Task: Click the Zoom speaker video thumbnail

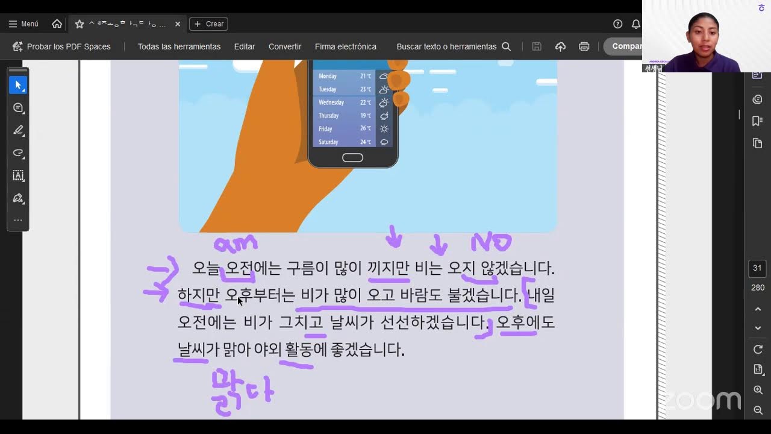Action: tap(707, 36)
